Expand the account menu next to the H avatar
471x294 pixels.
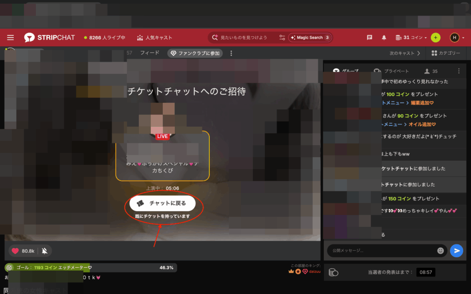coord(463,37)
